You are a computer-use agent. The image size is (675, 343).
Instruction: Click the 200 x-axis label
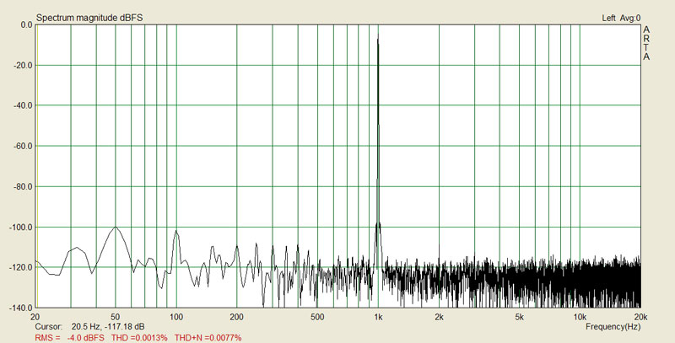point(237,317)
